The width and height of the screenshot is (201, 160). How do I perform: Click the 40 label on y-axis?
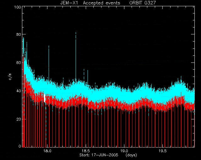coord(19,91)
